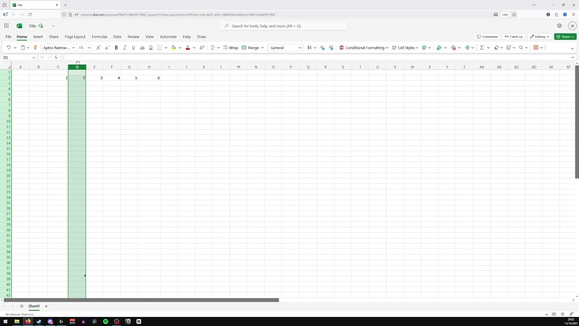This screenshot has width=579, height=326.
Task: Switch to the Draw tab
Action: click(201, 37)
